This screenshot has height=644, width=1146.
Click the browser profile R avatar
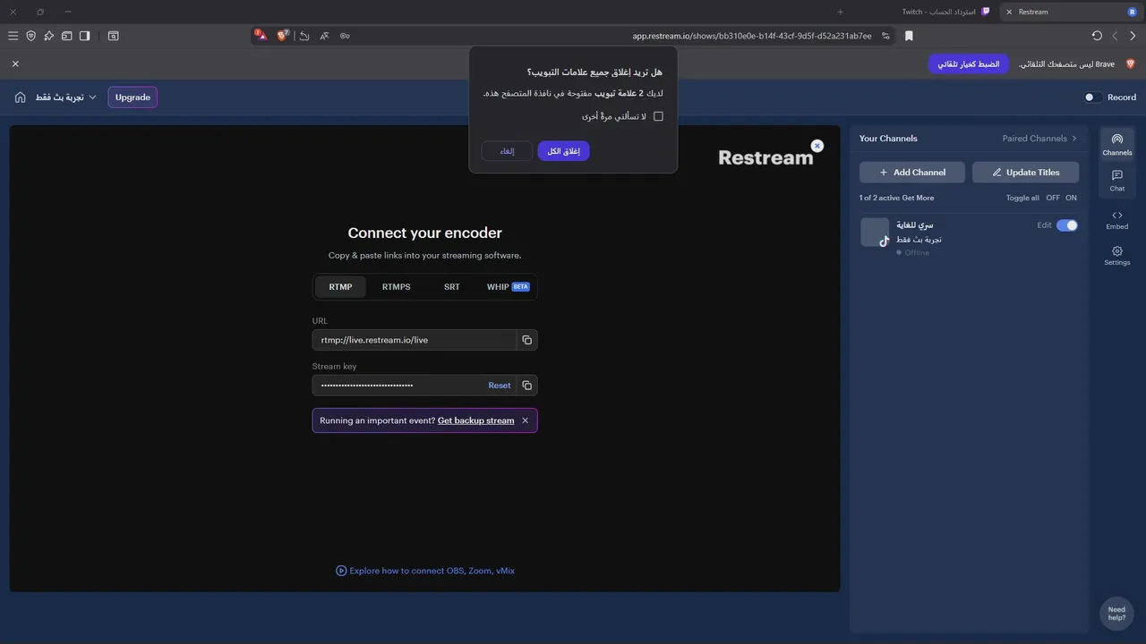(1133, 12)
